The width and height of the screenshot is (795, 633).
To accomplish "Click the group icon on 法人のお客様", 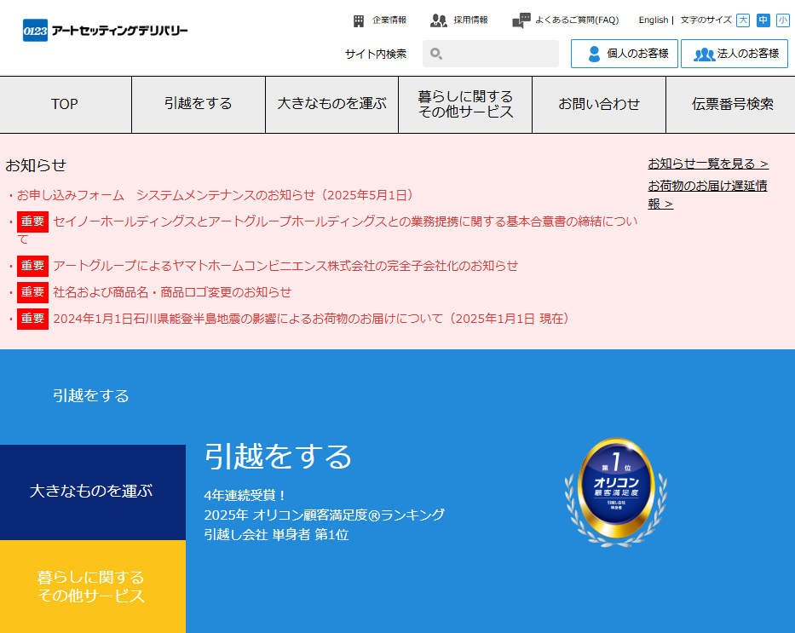I will (x=704, y=54).
